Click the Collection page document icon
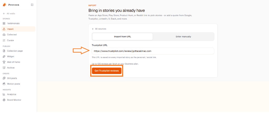This screenshot has width=269, height=113. click(4, 51)
